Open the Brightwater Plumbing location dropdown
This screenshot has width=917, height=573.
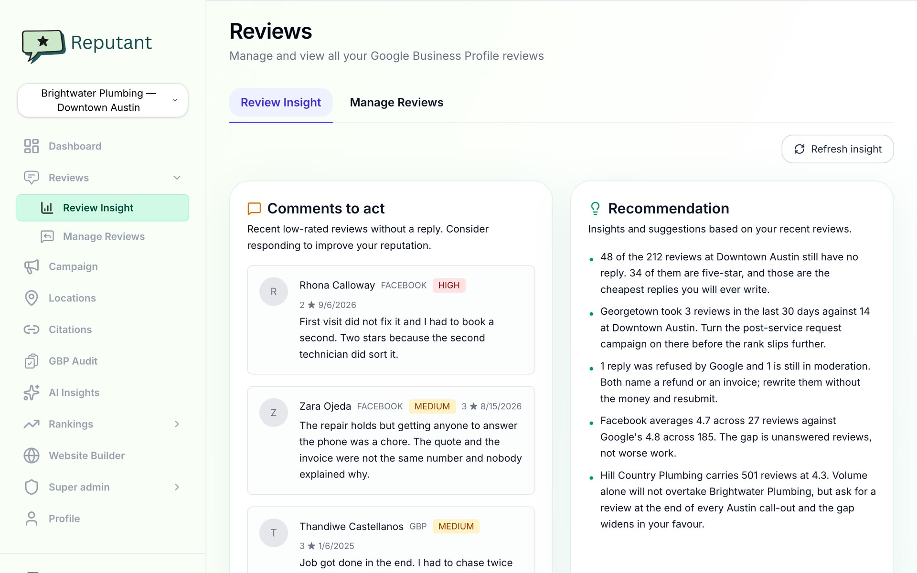point(103,100)
